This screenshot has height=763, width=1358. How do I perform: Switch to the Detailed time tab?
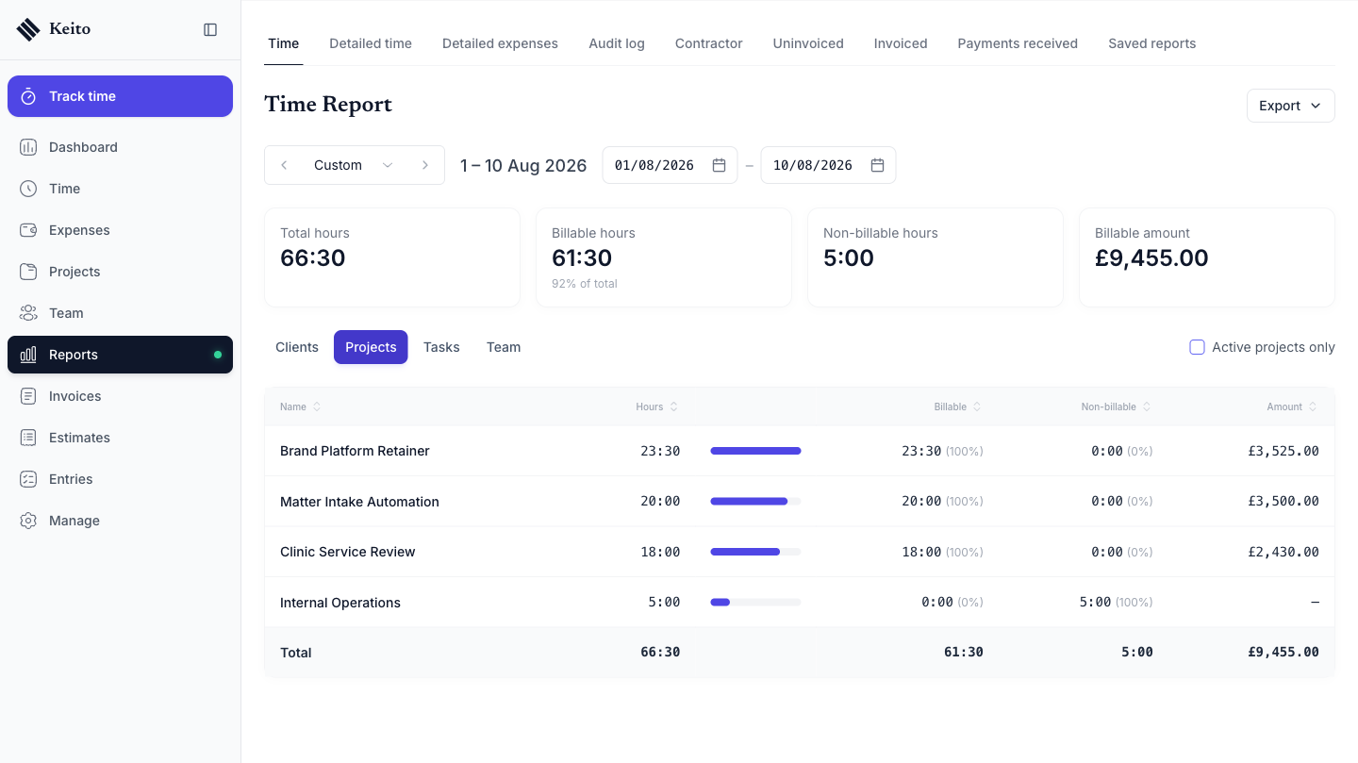tap(371, 43)
